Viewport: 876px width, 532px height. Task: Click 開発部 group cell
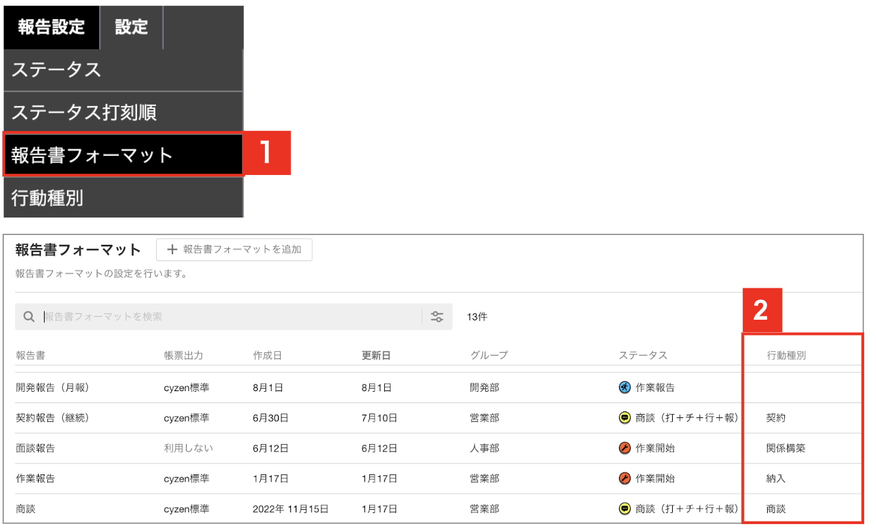[x=485, y=387]
